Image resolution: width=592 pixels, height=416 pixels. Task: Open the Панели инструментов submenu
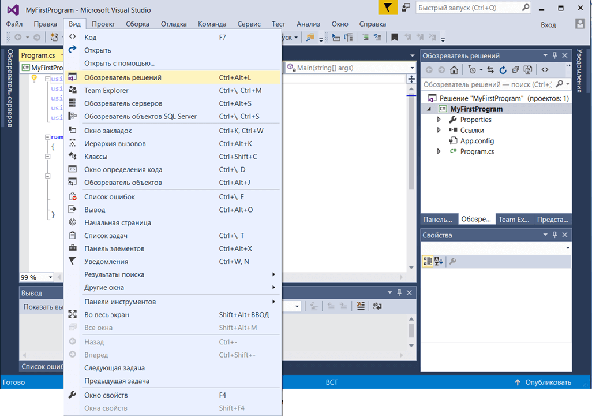(x=172, y=302)
